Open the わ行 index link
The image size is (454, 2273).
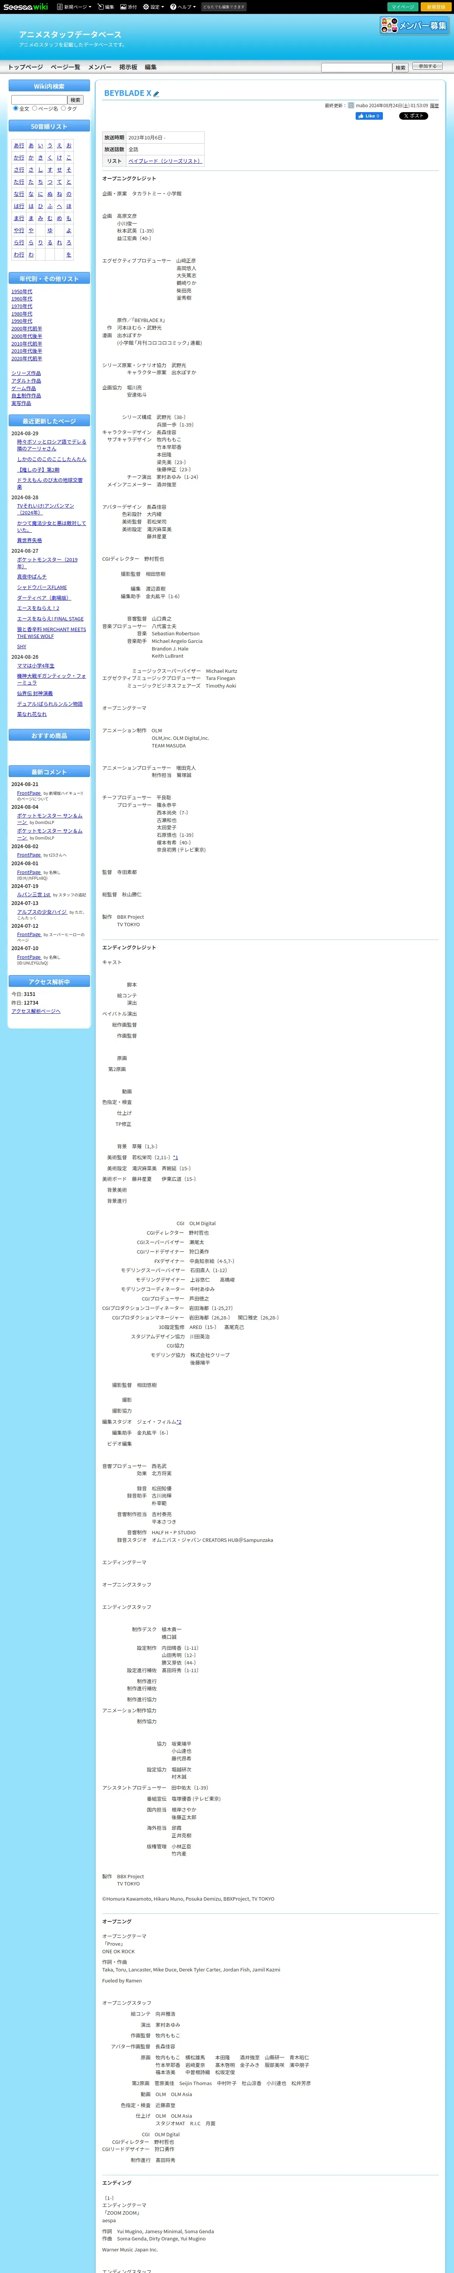[x=19, y=254]
